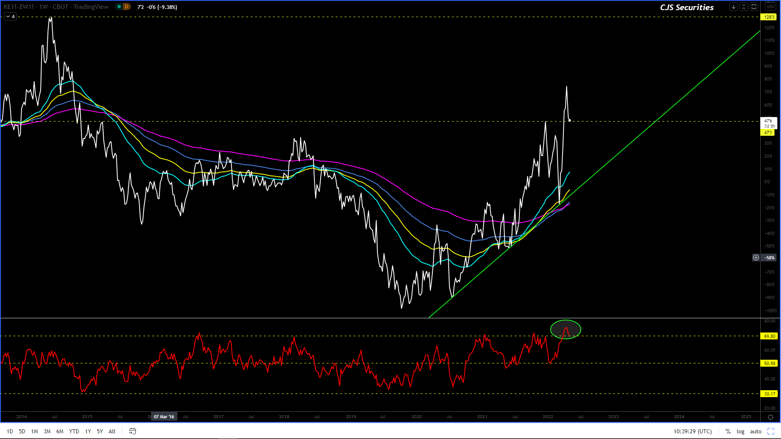Open timezone menu at 10:39:29 (UTC)
The height and width of the screenshot is (439, 781).
(692, 431)
